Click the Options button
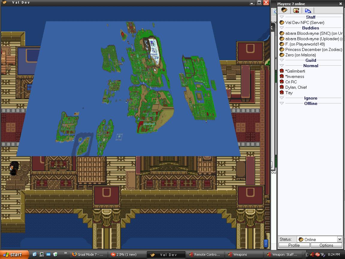 click(326, 245)
